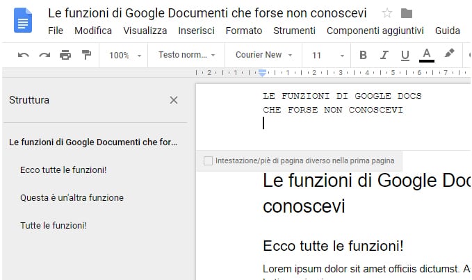Toggle Italic formatting

click(x=384, y=55)
